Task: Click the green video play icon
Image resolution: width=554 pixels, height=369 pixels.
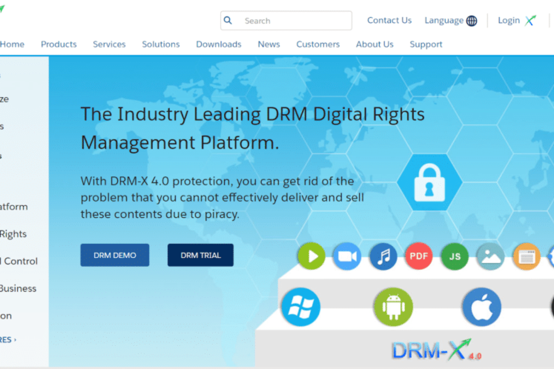Action: [x=311, y=256]
